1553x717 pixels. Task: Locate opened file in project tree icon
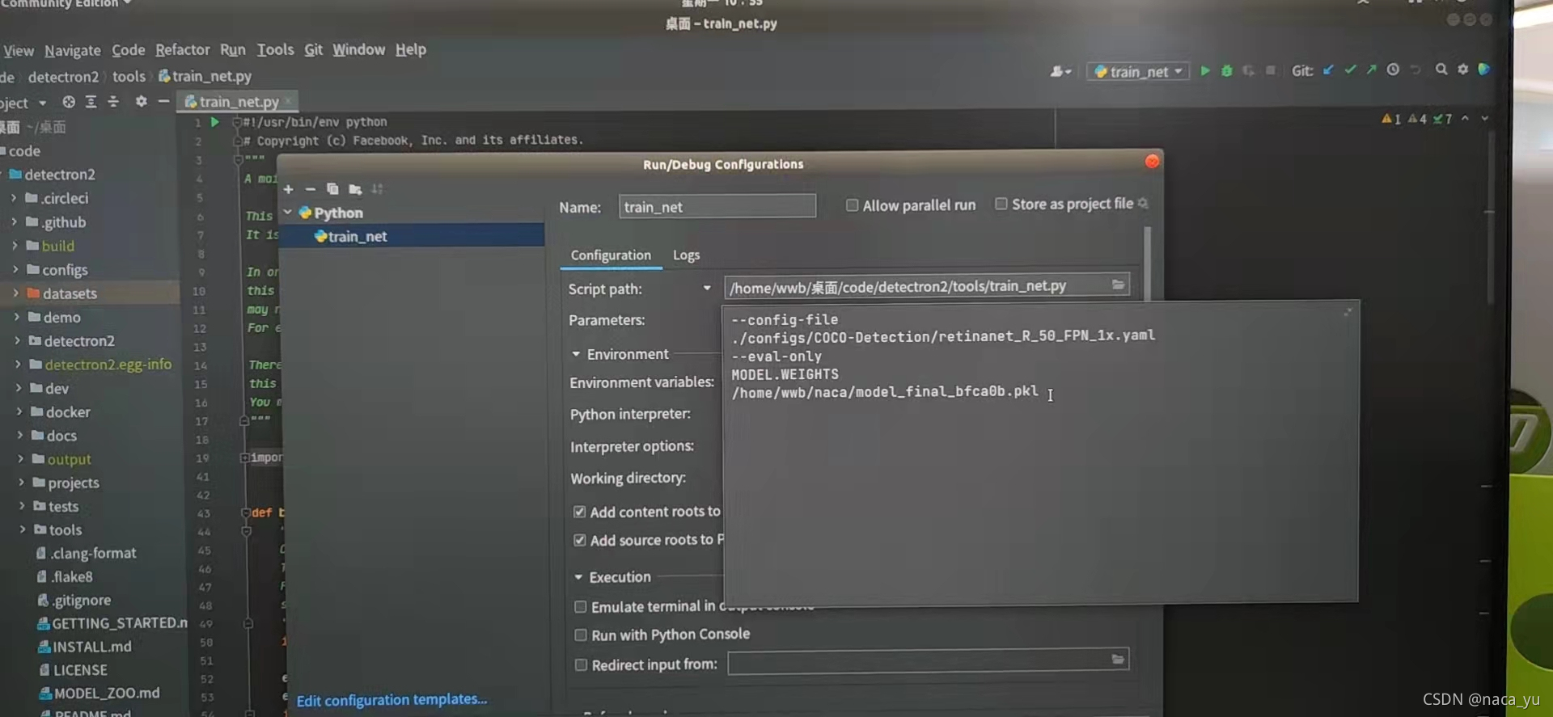coord(69,102)
